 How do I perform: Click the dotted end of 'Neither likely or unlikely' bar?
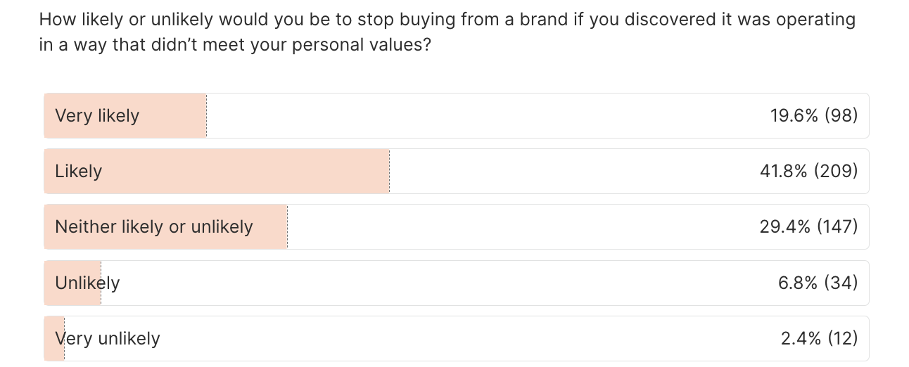(287, 226)
